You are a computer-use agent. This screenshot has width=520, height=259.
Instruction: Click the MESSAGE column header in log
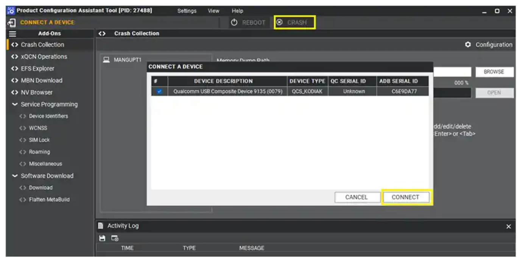click(252, 248)
